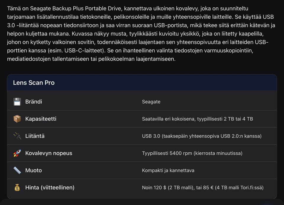Click the Brändi row label

pos(34,102)
